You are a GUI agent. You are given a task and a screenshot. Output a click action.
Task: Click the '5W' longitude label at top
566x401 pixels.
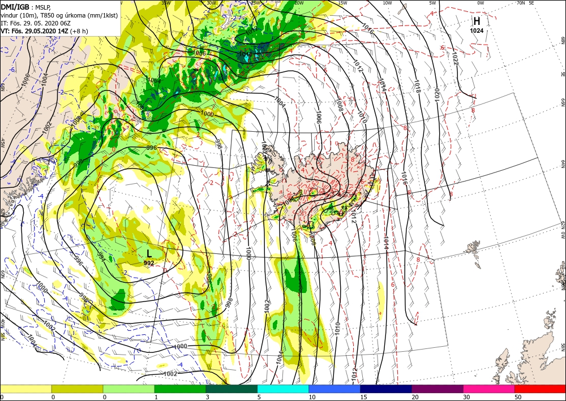click(433, 3)
